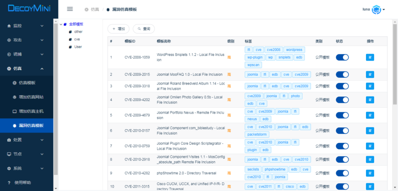Click the 查询 search button

click(144, 29)
